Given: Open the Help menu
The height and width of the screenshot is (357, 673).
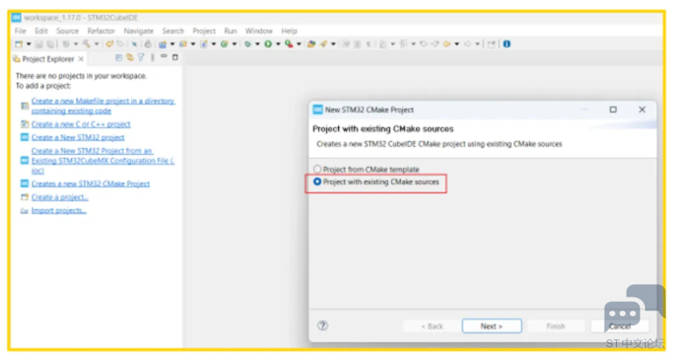Looking at the screenshot, I should coord(289,31).
